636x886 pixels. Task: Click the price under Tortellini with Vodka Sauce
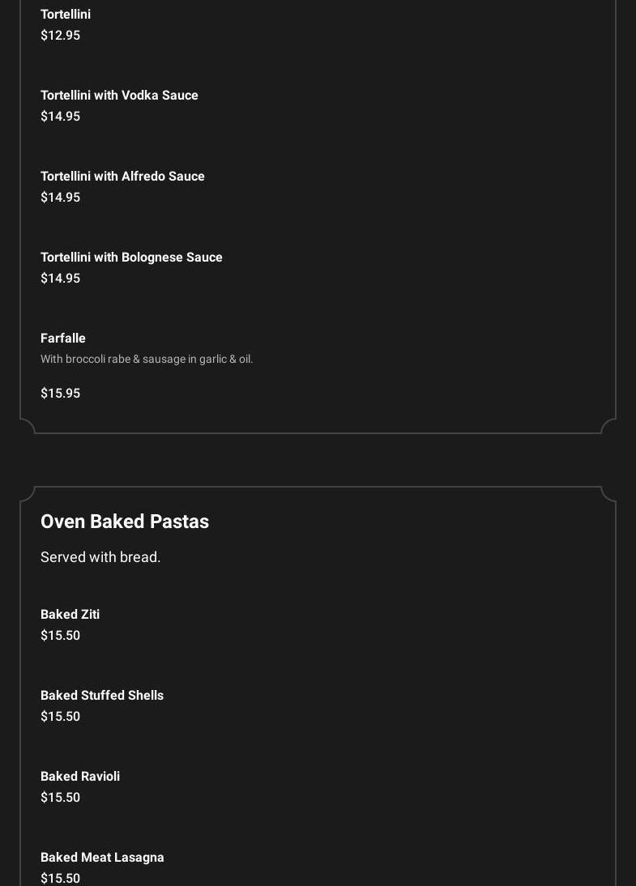point(60,117)
